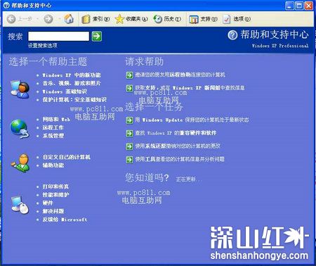This screenshot has width=316, height=266.
Task: Open 收藏夹 favorites star icon
Action: pyautogui.click(x=119, y=19)
